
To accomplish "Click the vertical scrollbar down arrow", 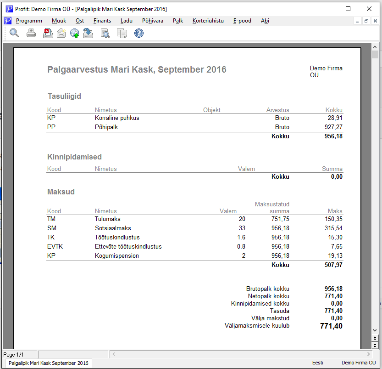I will (x=375, y=330).
